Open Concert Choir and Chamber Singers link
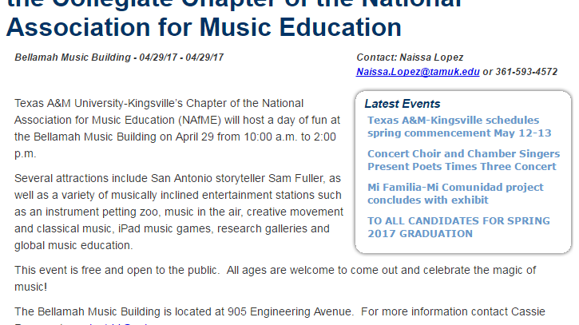The height and width of the screenshot is (325, 579). click(x=462, y=160)
